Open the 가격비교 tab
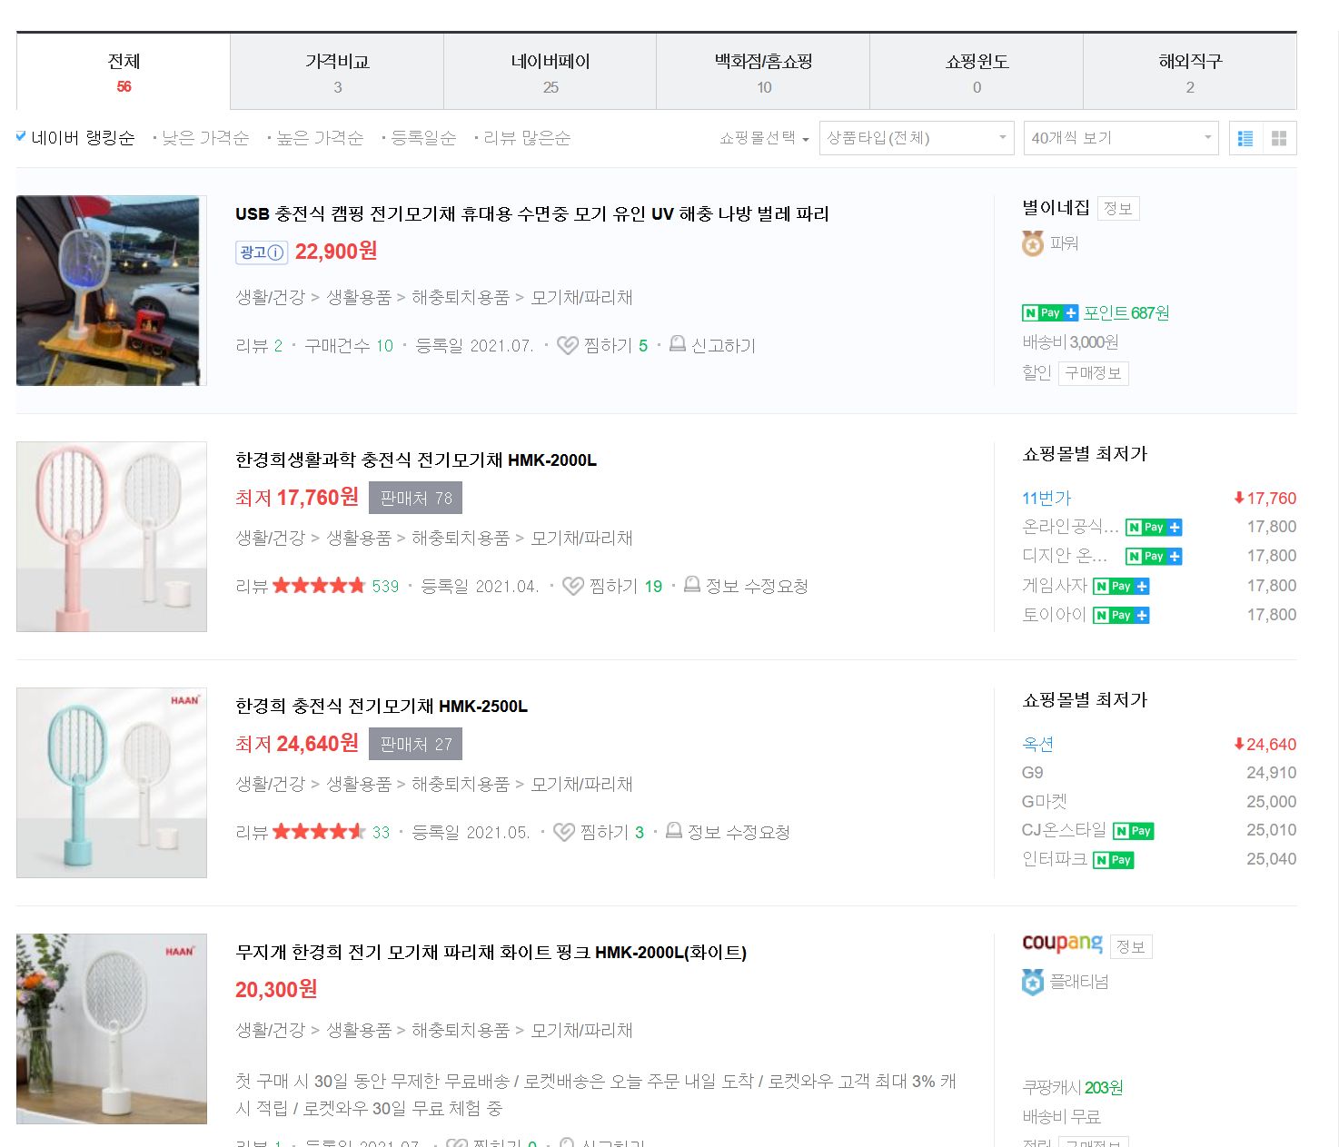Viewport: 1339px width, 1147px height. (x=337, y=72)
